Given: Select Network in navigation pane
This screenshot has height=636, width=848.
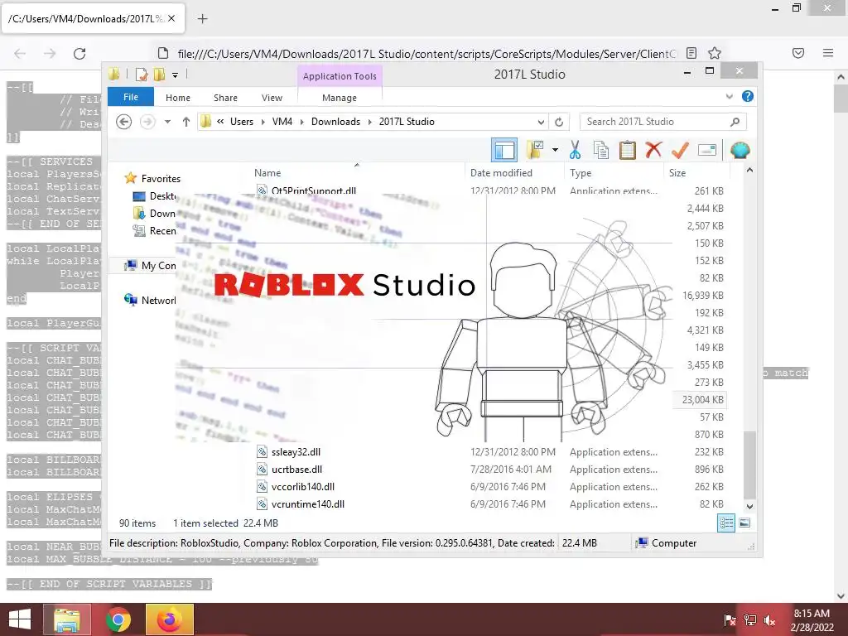Looking at the screenshot, I should 158,300.
